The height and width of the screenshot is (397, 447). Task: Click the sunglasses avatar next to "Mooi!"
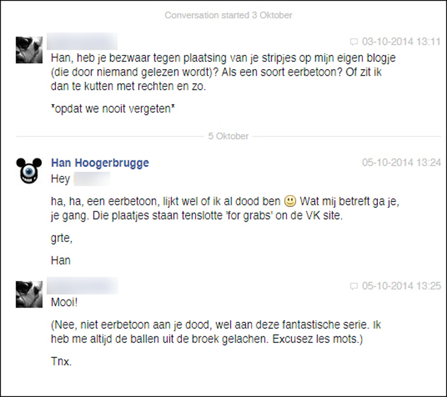click(x=29, y=294)
